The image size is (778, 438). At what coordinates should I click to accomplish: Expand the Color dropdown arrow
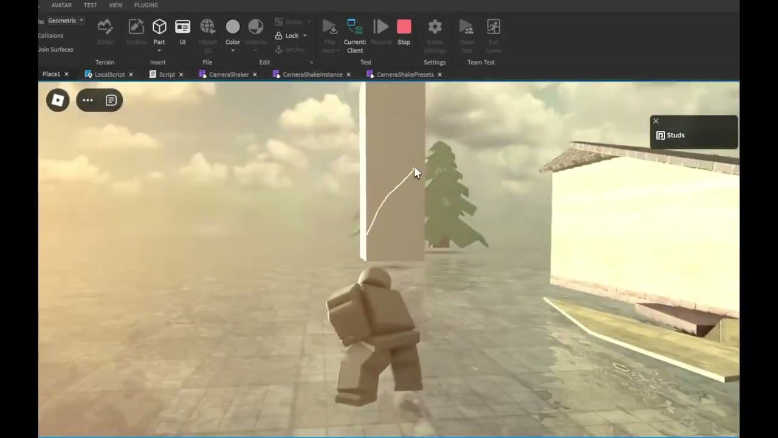tap(233, 50)
